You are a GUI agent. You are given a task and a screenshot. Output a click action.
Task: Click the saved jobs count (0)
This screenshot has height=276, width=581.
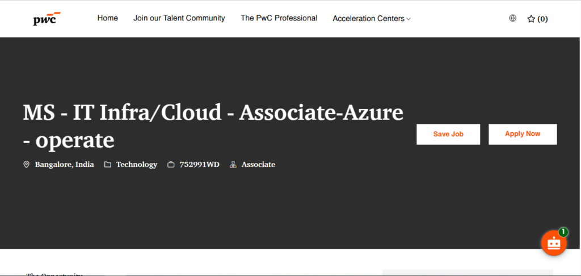[x=542, y=19]
